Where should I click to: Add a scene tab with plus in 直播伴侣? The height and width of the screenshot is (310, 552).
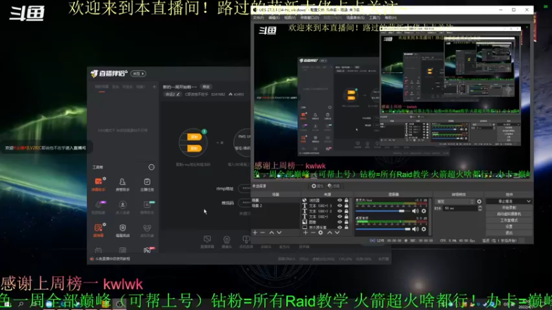point(154,87)
